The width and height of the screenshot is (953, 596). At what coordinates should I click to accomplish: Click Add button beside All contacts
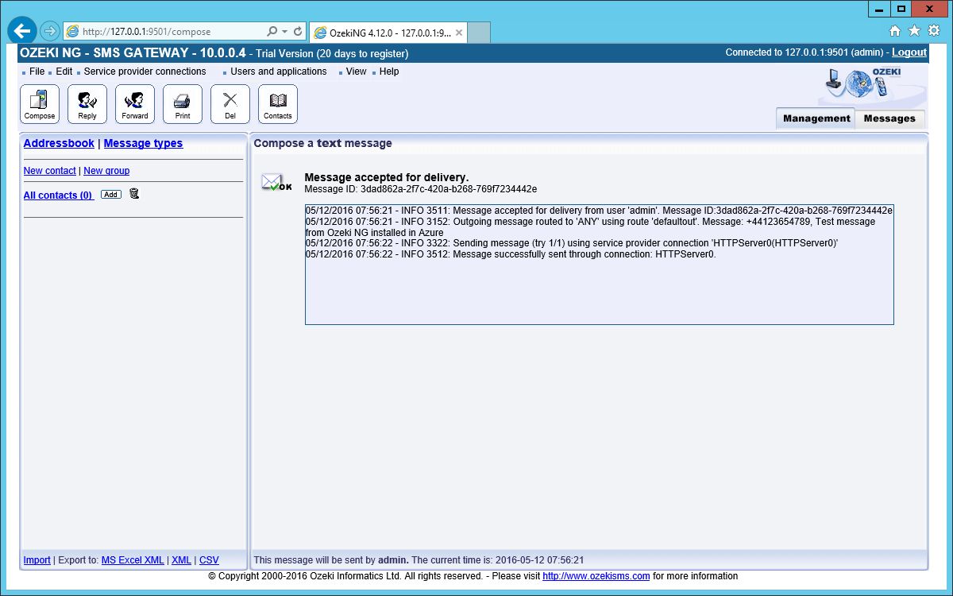click(111, 195)
